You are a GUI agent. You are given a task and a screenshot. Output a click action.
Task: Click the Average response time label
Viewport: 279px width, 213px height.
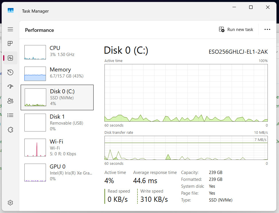coord(155,173)
